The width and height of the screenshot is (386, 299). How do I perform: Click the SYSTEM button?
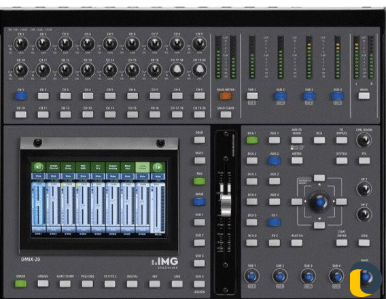[x=342, y=160]
